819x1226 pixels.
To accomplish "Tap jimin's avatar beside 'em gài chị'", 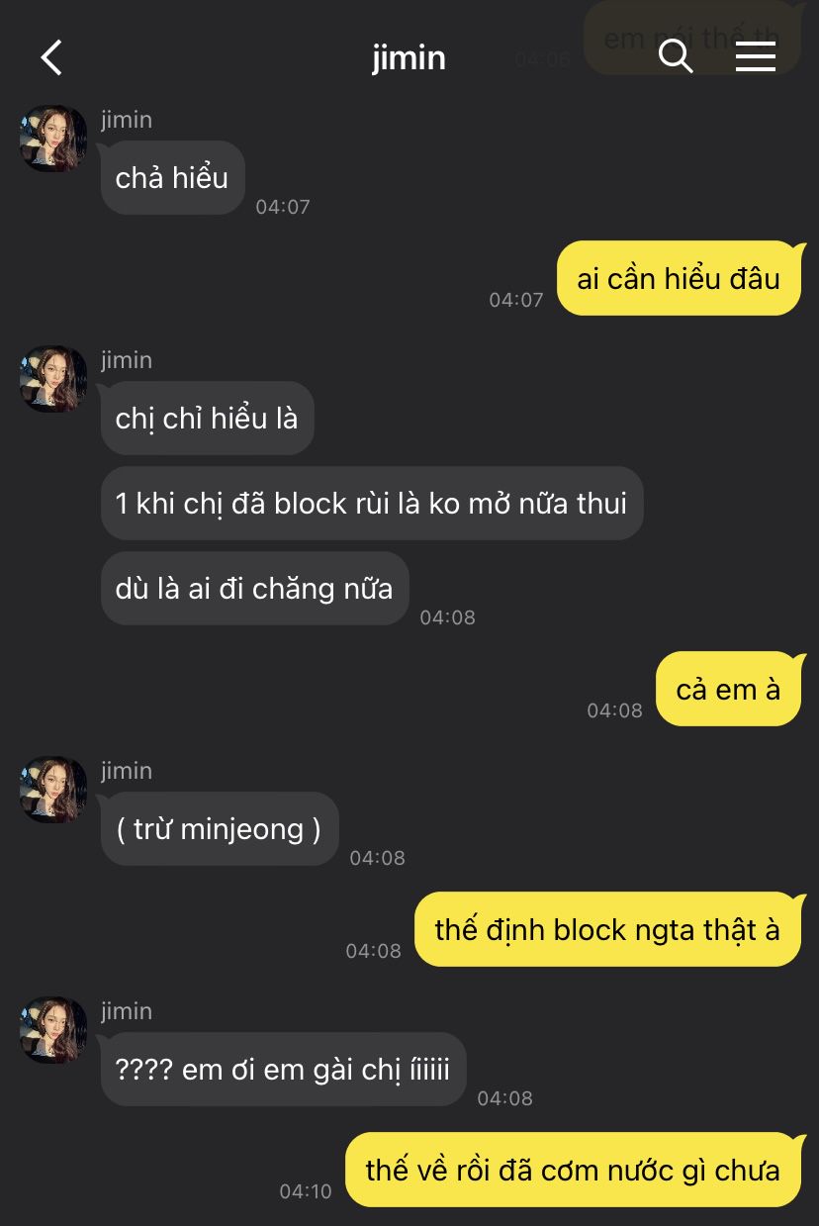I will point(53,1030).
